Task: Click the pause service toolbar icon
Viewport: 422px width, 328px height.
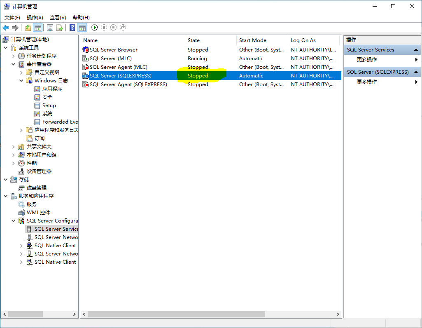Action: (x=104, y=28)
